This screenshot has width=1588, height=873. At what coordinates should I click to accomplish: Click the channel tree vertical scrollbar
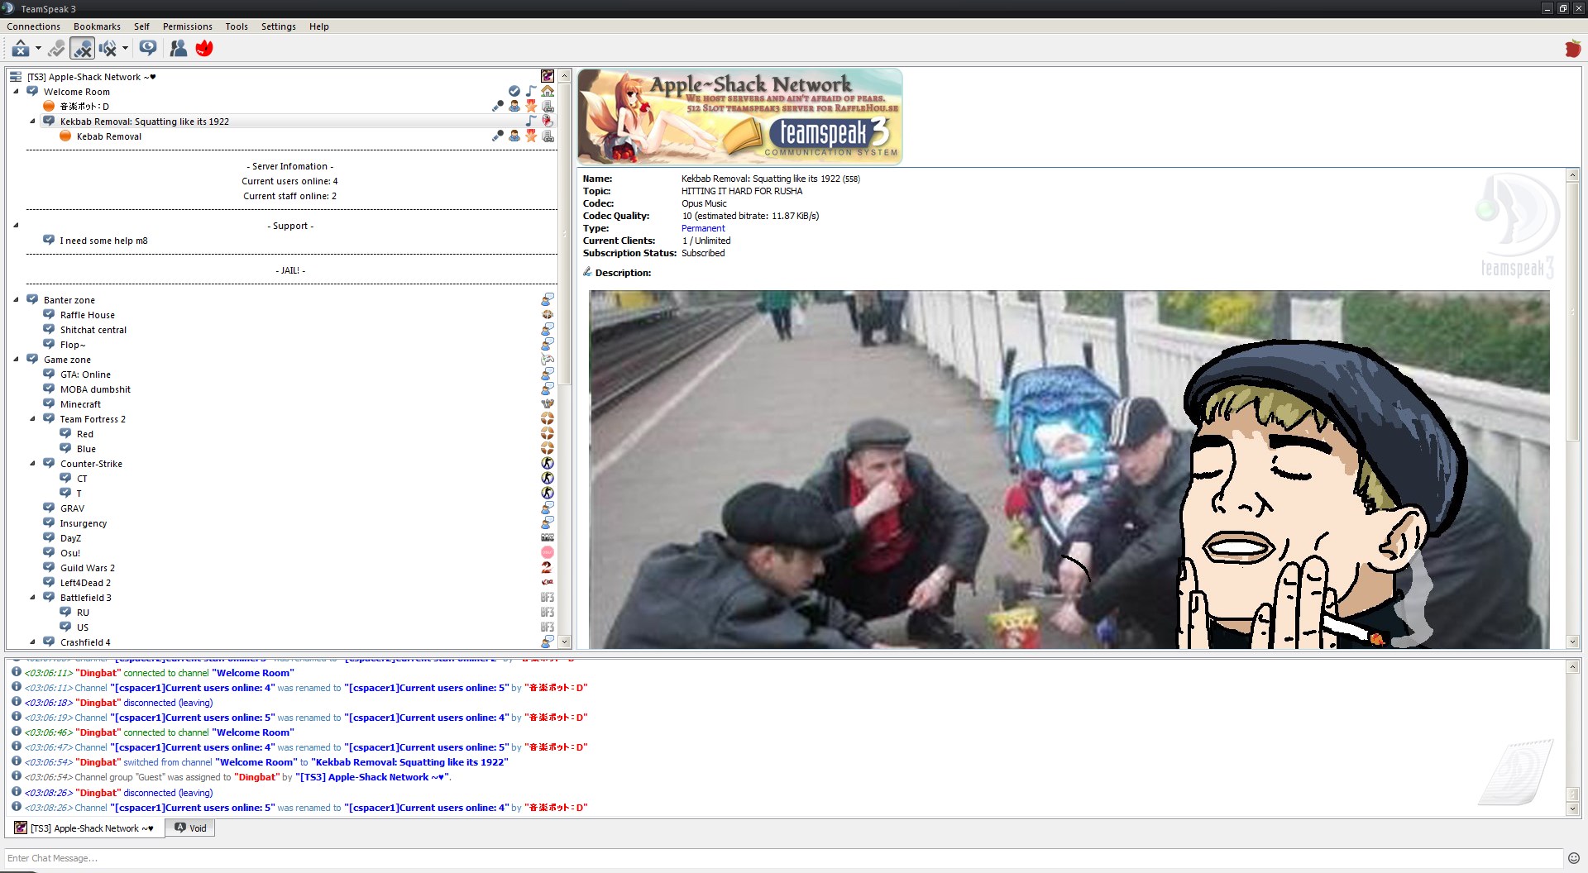[565, 235]
